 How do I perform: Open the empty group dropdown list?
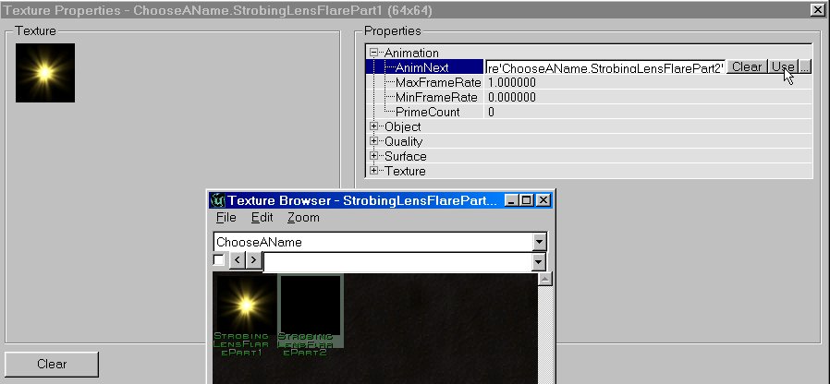[x=539, y=262]
